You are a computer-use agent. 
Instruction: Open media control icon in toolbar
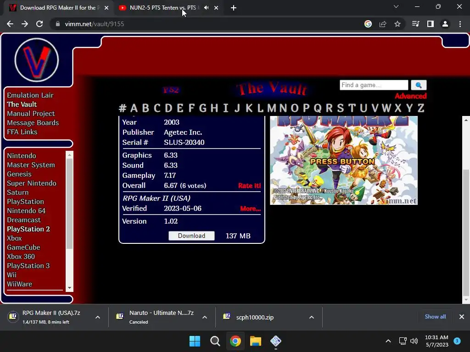pos(415,24)
